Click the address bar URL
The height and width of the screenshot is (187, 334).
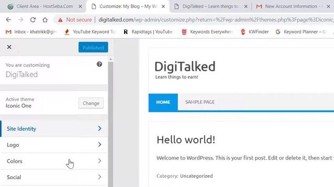216,20
